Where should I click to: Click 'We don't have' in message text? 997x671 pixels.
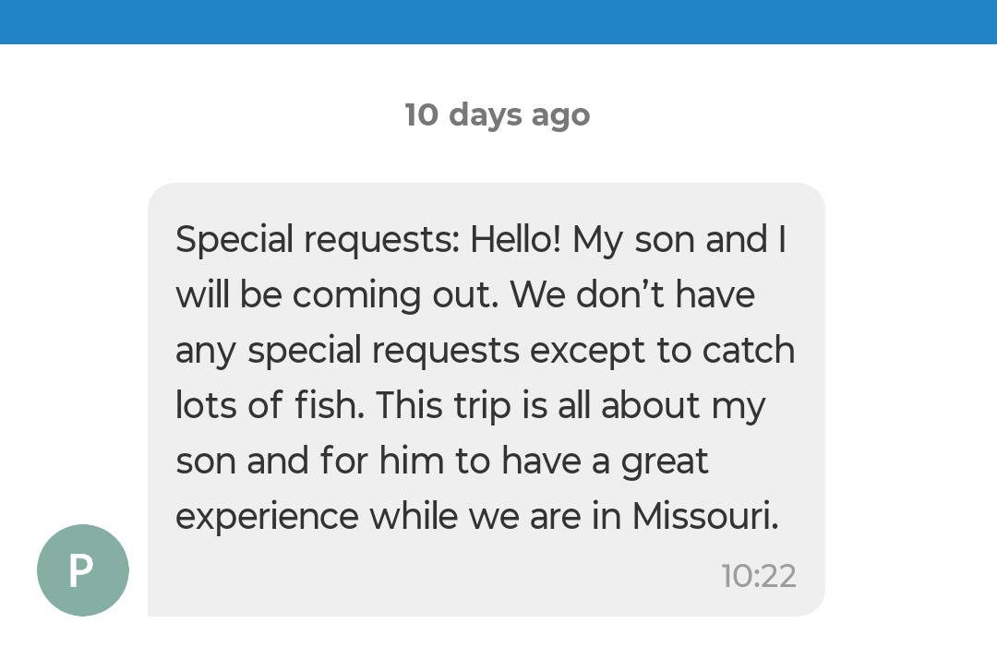(x=632, y=295)
